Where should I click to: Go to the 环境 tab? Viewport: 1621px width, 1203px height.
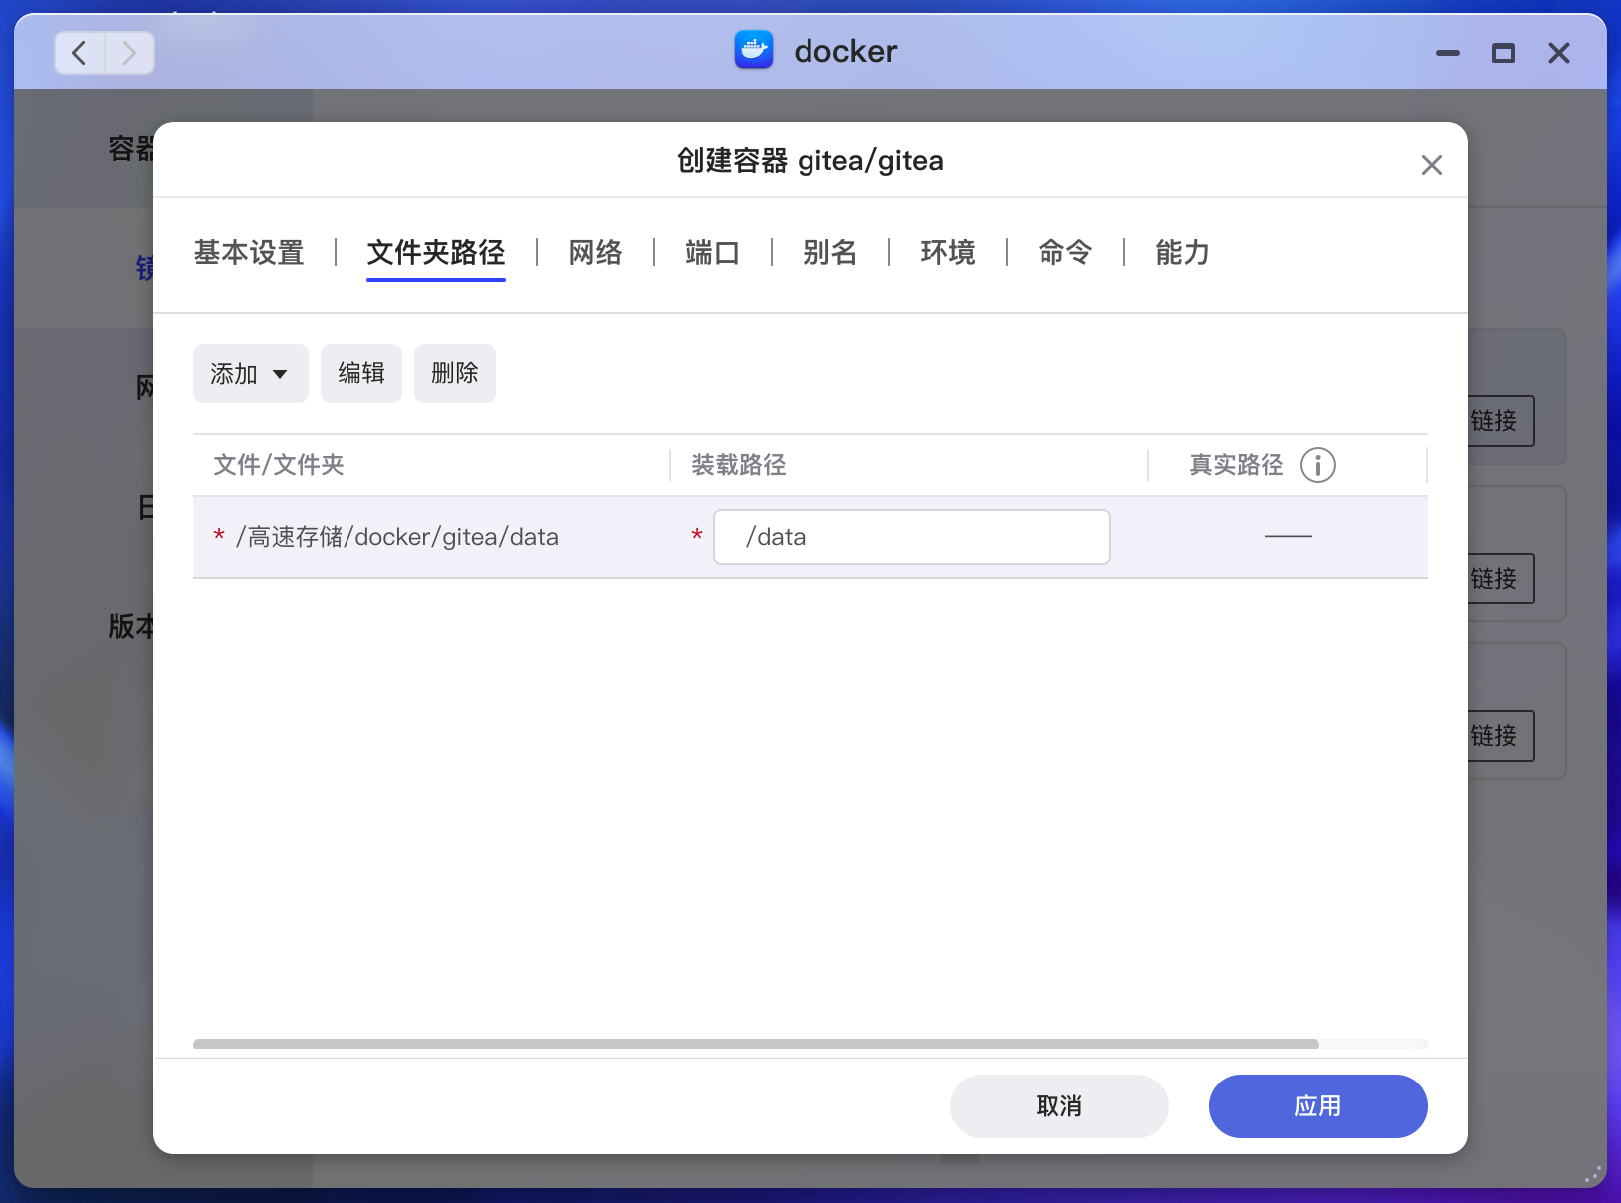tap(948, 253)
